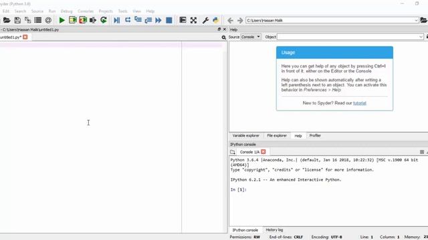
Task: Open the Help menu
Action: [150, 11]
